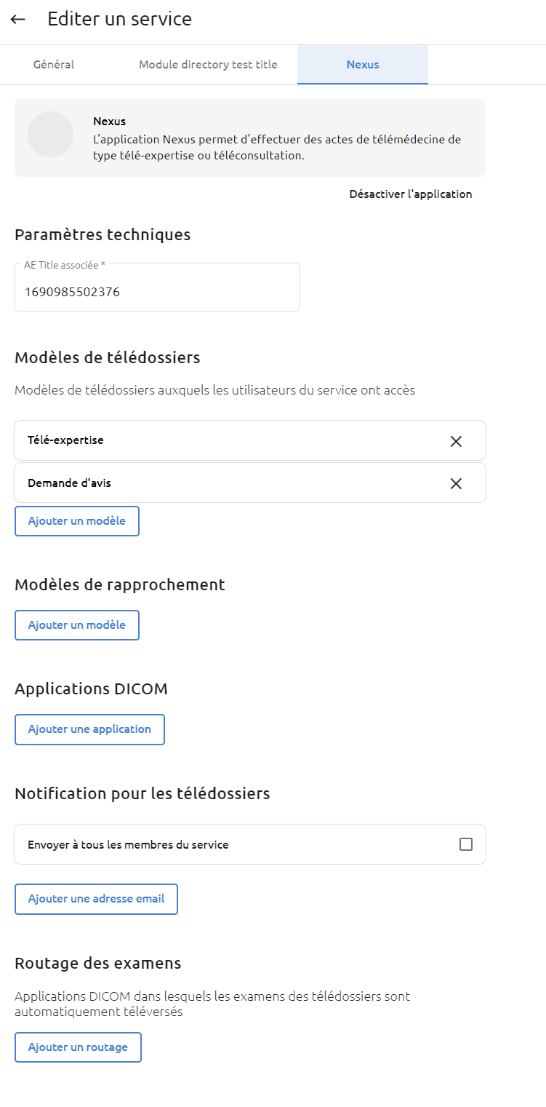Add a model under Modèles de télédossiers

pos(77,521)
